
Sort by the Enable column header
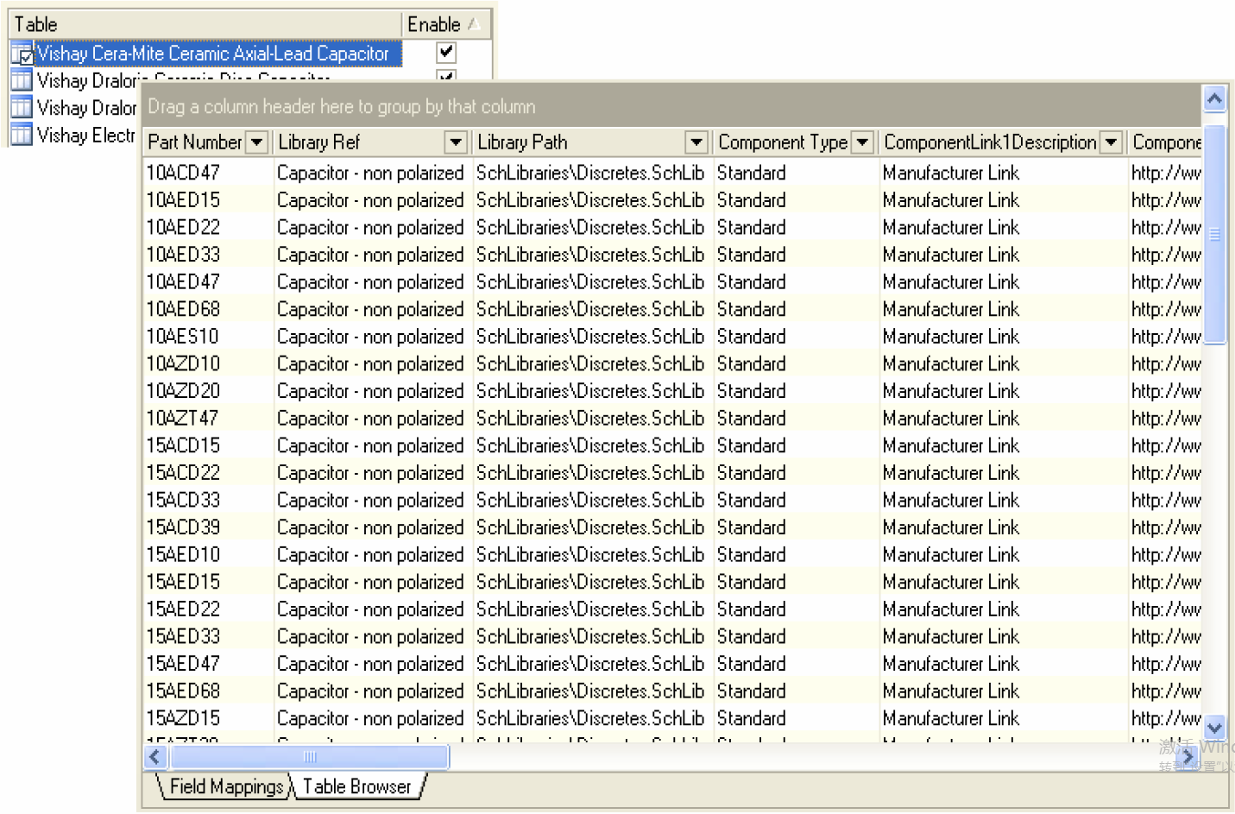tap(446, 24)
